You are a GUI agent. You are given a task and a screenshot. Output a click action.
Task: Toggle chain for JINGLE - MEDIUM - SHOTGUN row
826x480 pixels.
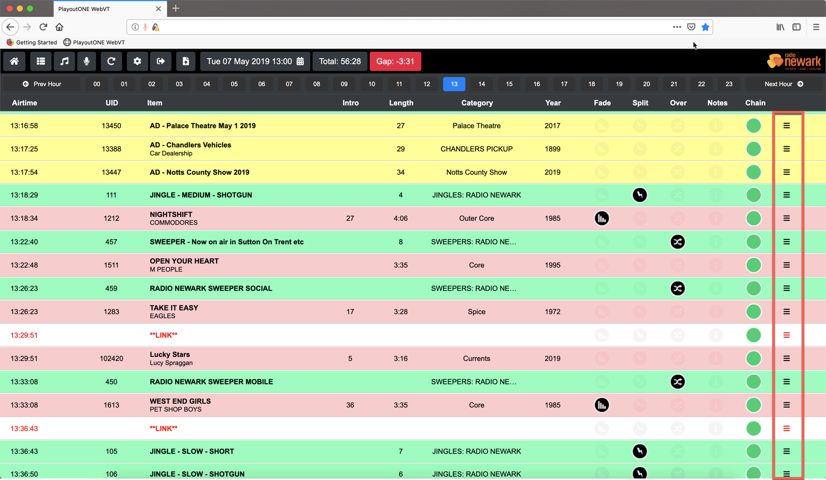pos(754,195)
